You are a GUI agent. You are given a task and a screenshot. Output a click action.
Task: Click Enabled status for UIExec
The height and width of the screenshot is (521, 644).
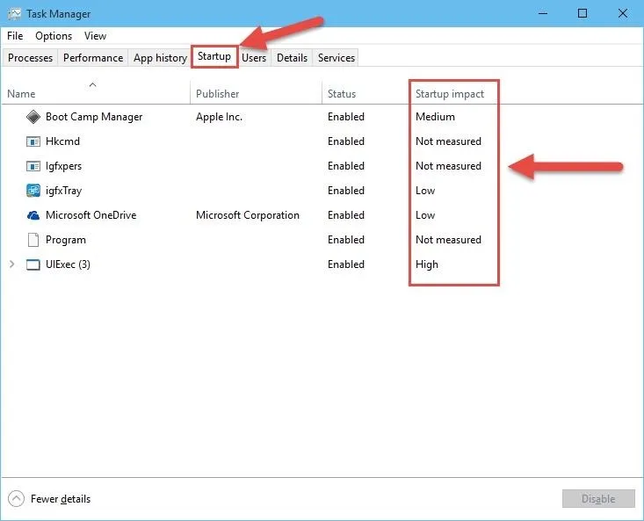(x=346, y=264)
